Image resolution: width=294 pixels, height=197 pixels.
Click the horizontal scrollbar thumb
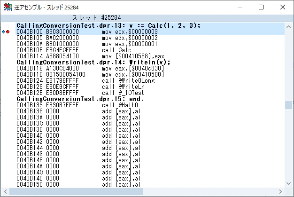coord(76,191)
